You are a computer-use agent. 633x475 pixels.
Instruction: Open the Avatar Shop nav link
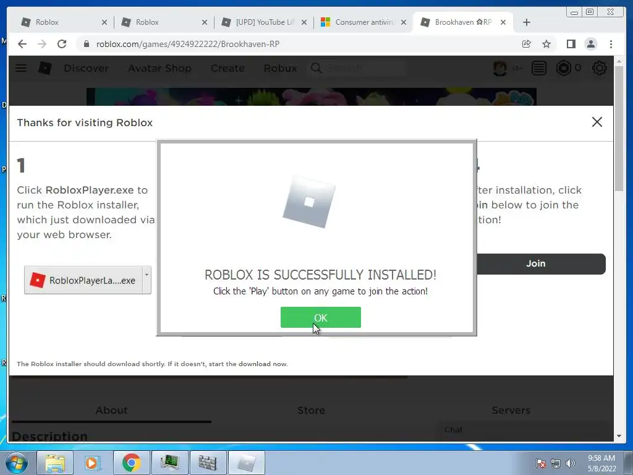[159, 68]
